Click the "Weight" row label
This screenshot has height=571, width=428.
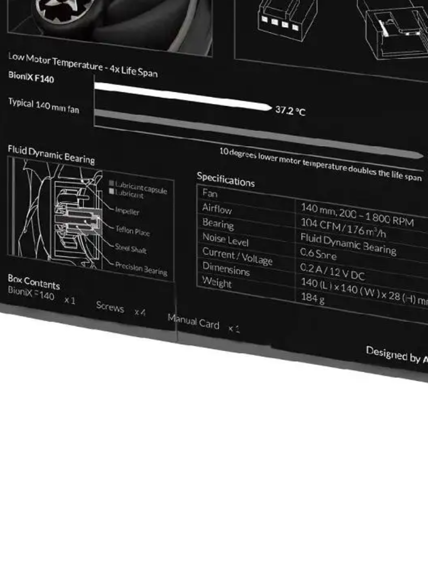217,282
